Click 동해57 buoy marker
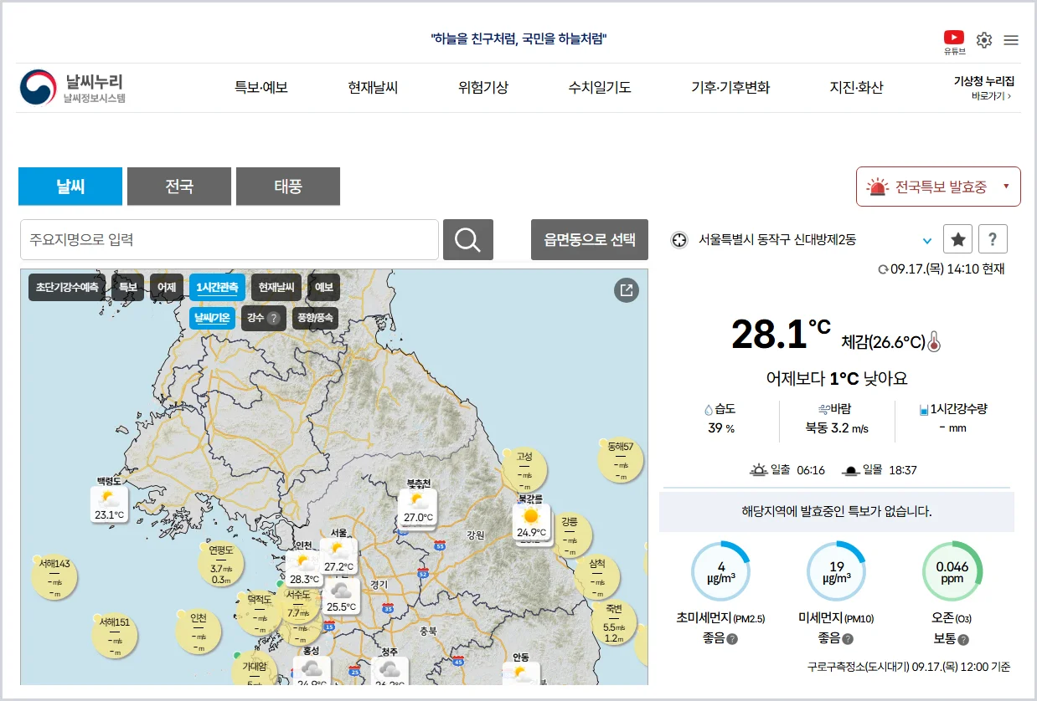Viewport: 1037px width, 701px height. pos(621,461)
